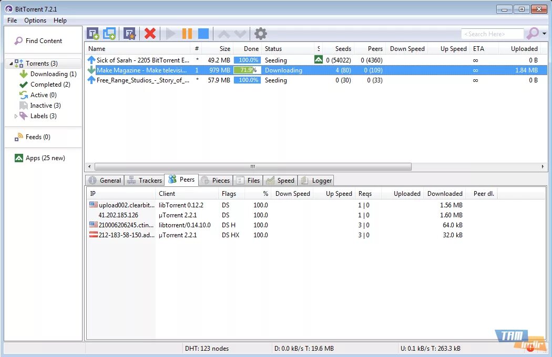
Task: Select the 210006206245.ctin peer row
Action: [x=316, y=225]
